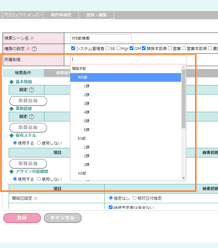Select 6課 under WS部

click(x=87, y=130)
